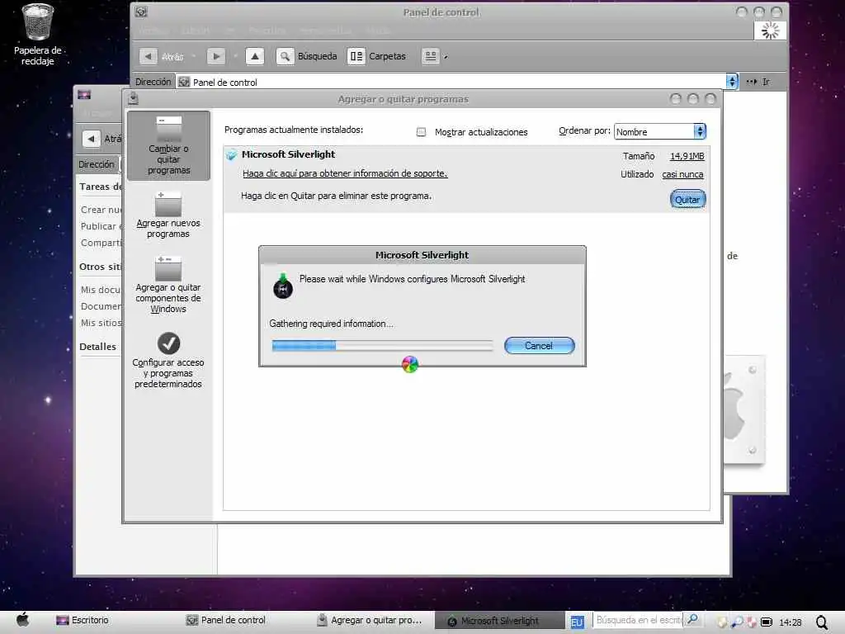The width and height of the screenshot is (845, 634).
Task: Enable the Mostrar actualizaciones checkbox
Action: point(421,132)
